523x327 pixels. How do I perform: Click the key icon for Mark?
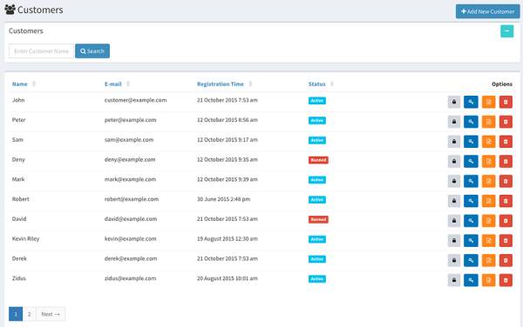tap(471, 181)
